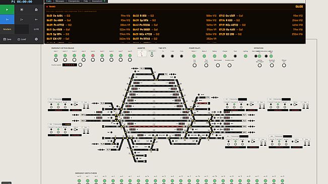The image size is (328, 184).
Task: Select train row 06:39 Sp 1816
Action: click(x=175, y=20)
